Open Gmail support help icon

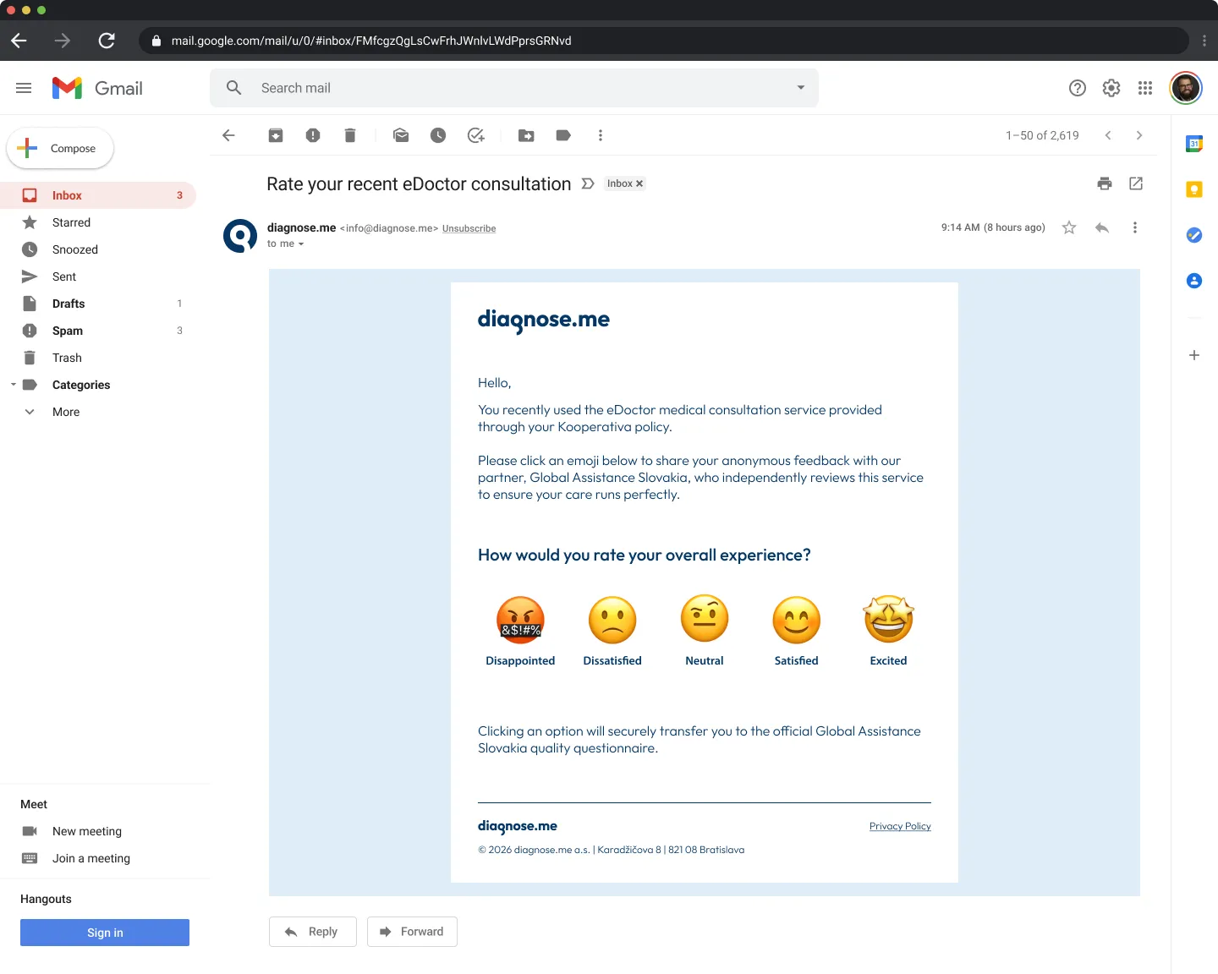1078,88
